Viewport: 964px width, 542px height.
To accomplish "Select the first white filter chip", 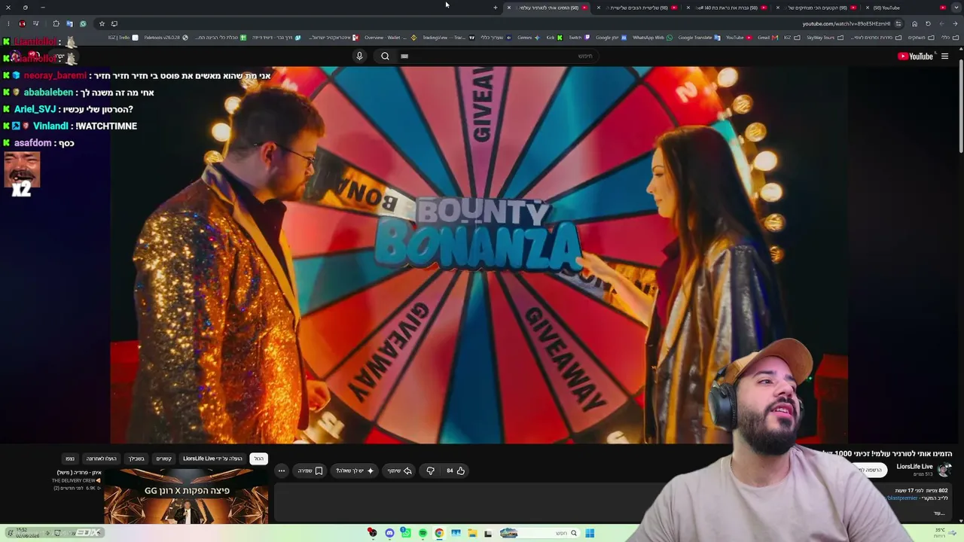I will pyautogui.click(x=258, y=458).
